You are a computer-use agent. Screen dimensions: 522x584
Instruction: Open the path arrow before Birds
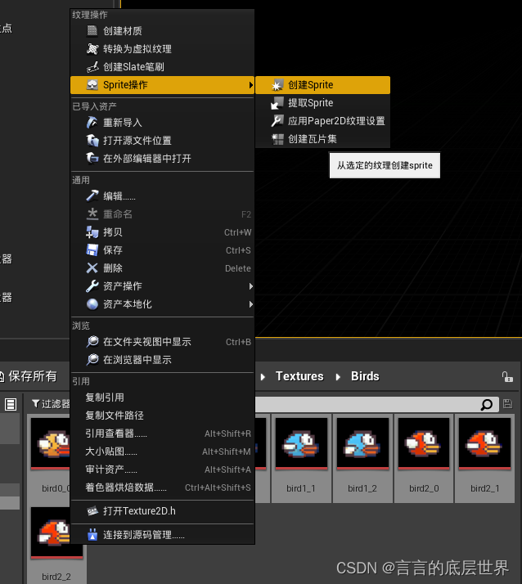[x=338, y=377]
